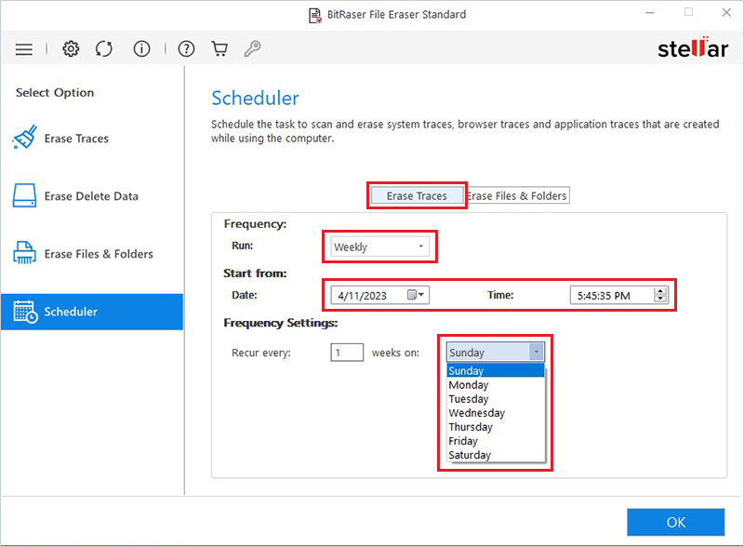Choose Tuesday from the weekday list
Screen dimensions: 744x547
(496, 398)
